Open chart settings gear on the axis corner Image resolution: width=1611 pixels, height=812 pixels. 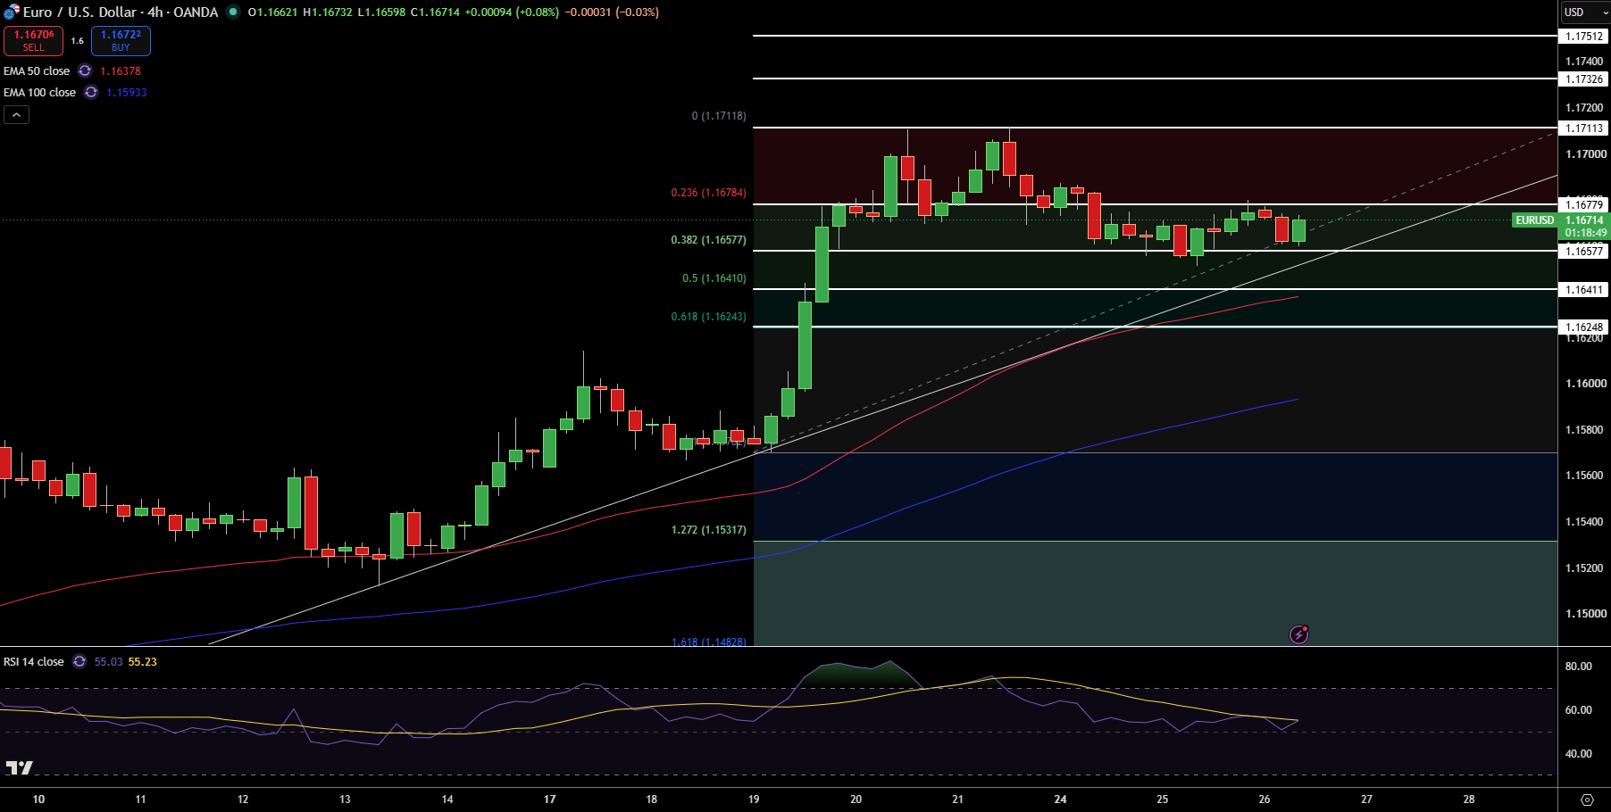1587,800
